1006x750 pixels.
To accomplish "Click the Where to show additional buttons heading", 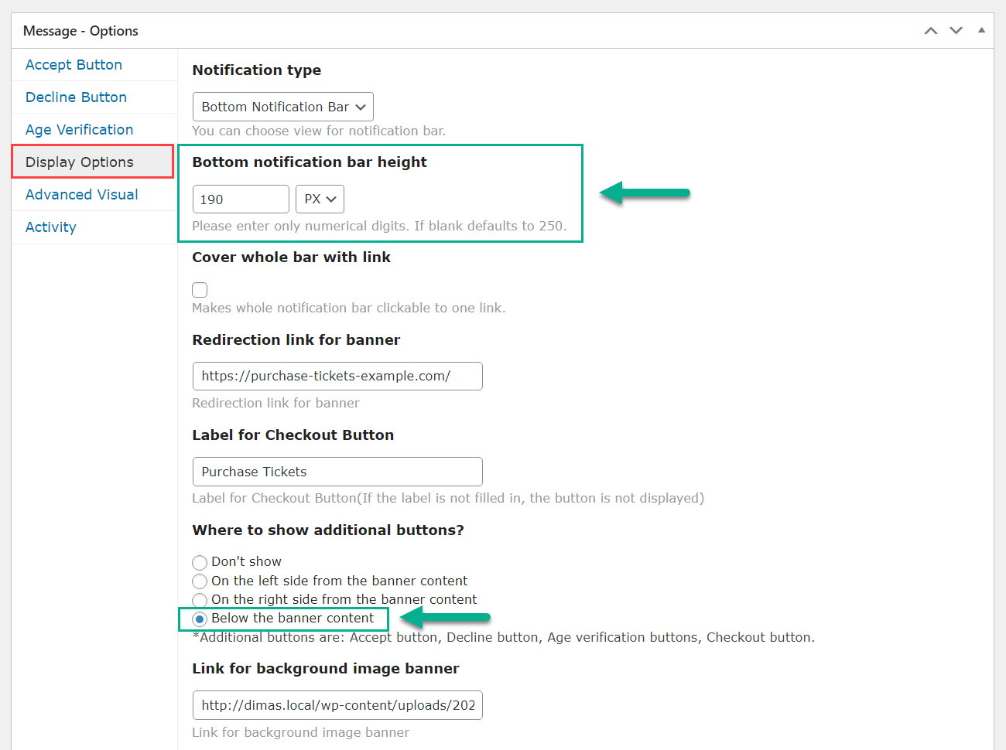I will click(328, 530).
